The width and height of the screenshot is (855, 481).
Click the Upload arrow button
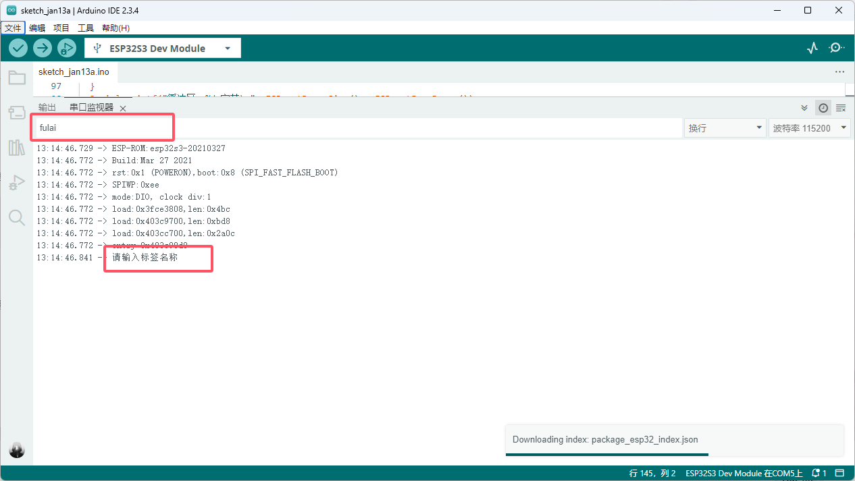tap(43, 48)
